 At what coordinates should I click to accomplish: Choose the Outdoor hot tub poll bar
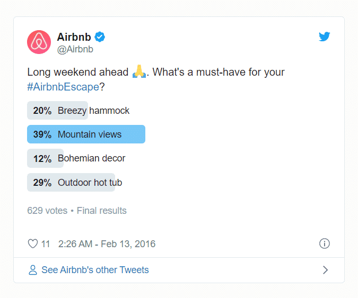click(x=75, y=183)
